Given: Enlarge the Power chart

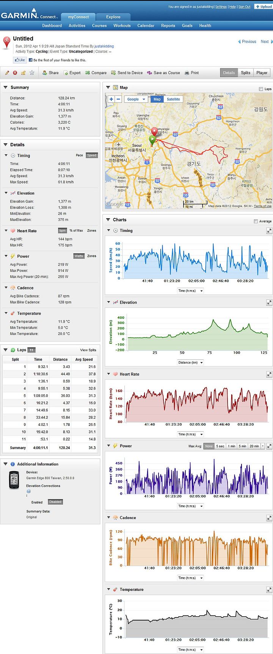Looking at the screenshot, I should 269,446.
